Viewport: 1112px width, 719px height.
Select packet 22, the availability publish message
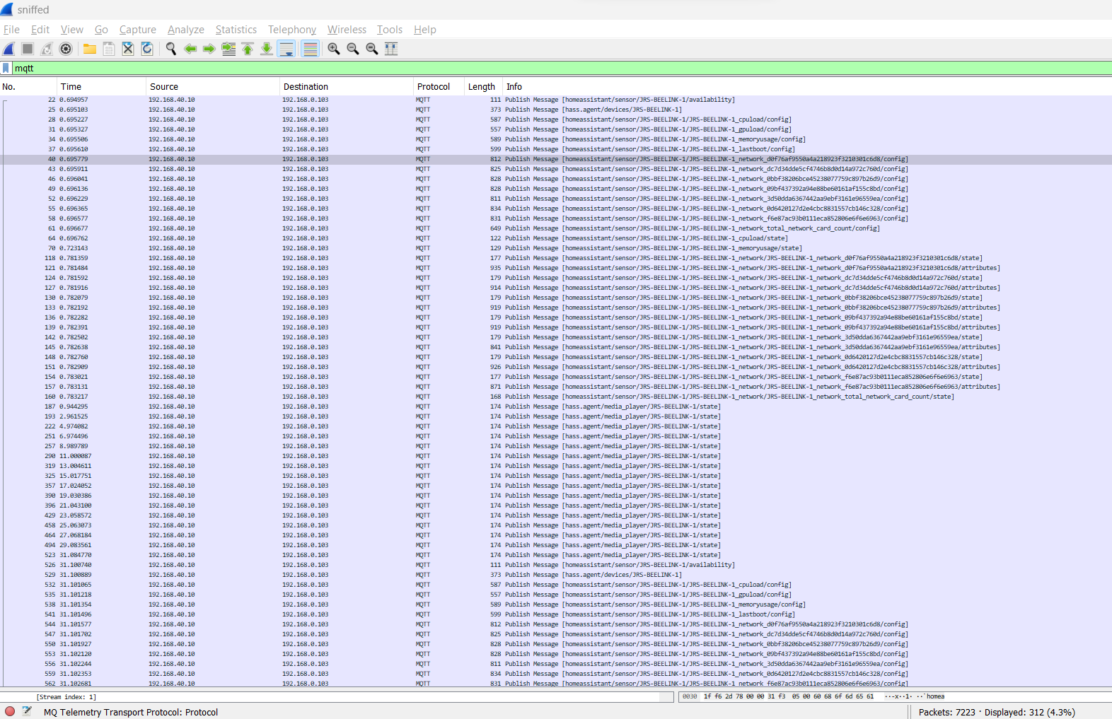pos(556,100)
